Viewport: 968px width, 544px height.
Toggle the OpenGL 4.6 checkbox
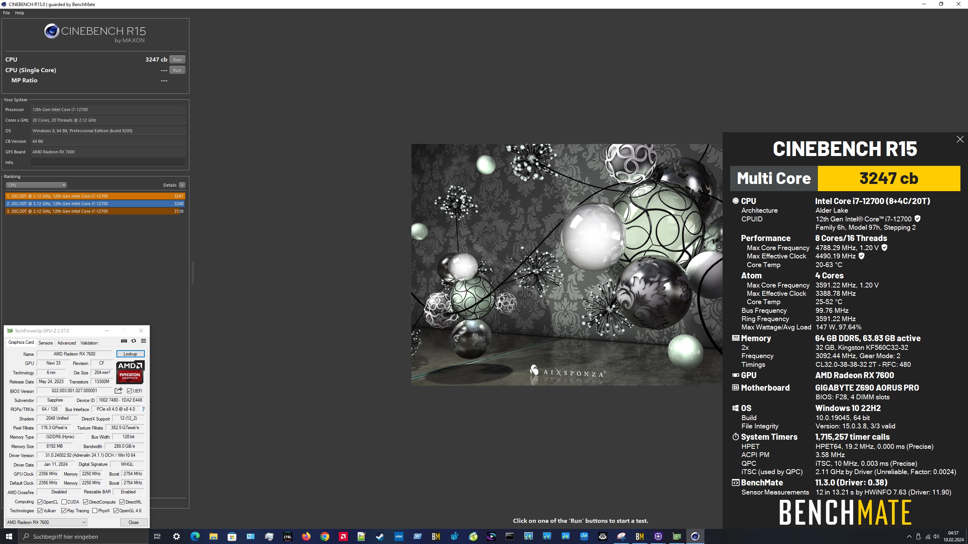(x=116, y=511)
